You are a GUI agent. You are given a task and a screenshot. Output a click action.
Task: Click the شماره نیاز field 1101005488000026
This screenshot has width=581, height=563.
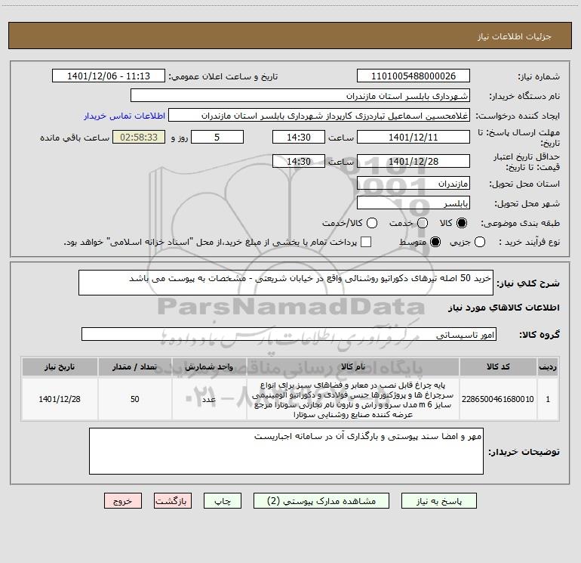click(413, 76)
